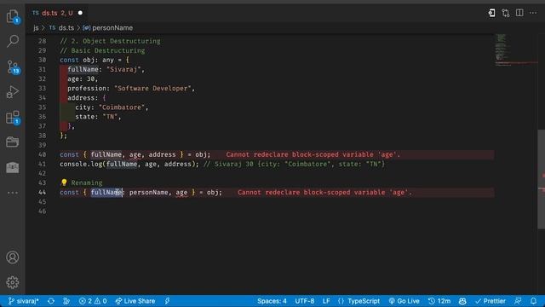Open the Accounts menu icon
The image size is (545, 307).
[13, 258]
